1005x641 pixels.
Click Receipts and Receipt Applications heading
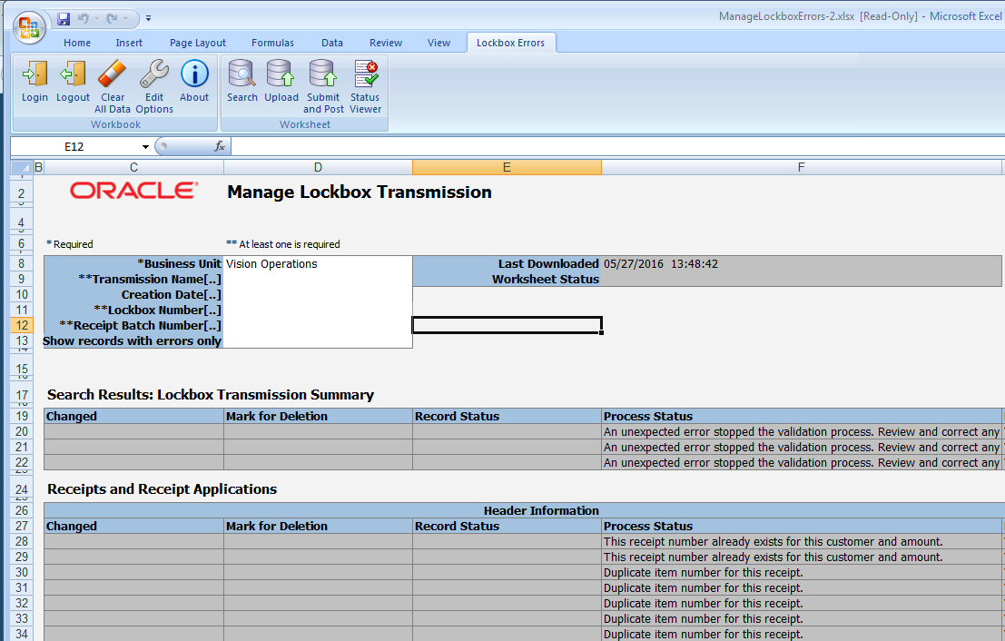pos(163,489)
